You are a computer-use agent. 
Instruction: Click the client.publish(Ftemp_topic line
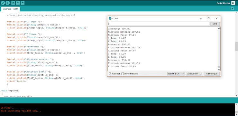click(47, 41)
